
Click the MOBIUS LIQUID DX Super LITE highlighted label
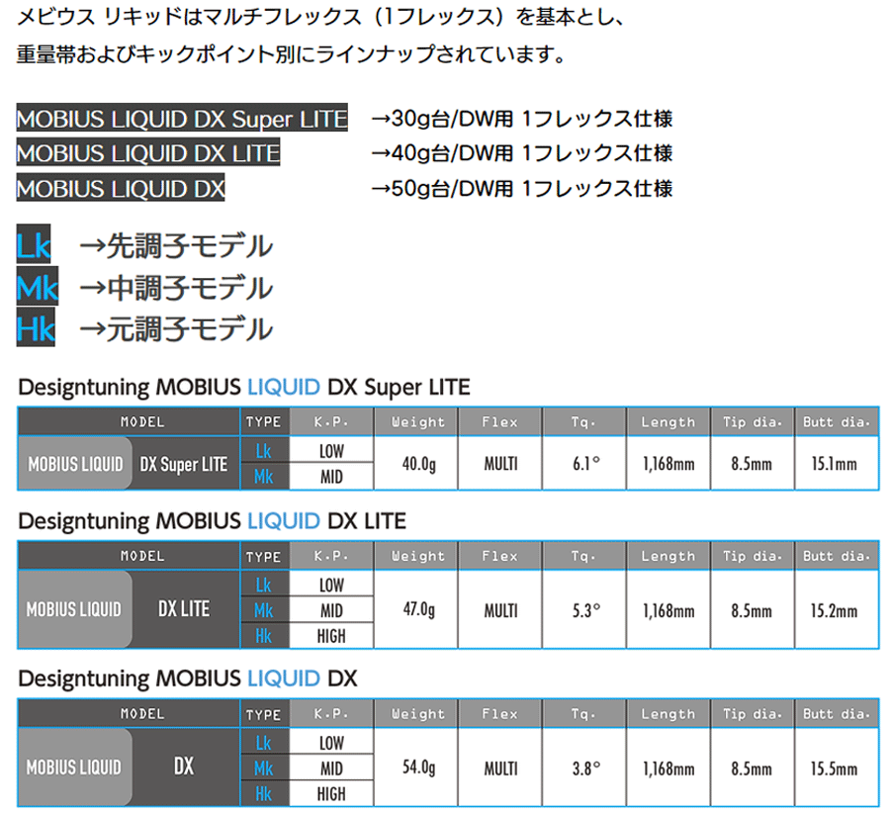[x=182, y=119]
